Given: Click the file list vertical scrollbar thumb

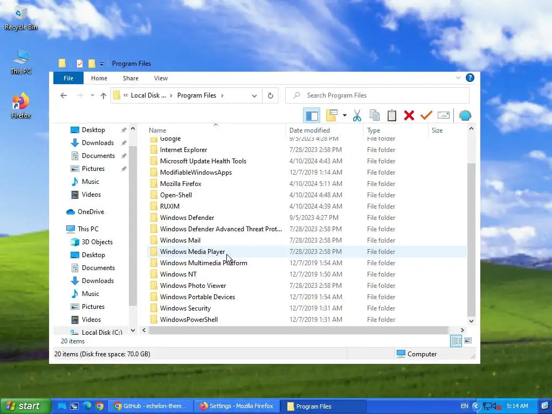Looking at the screenshot, I should 471,239.
